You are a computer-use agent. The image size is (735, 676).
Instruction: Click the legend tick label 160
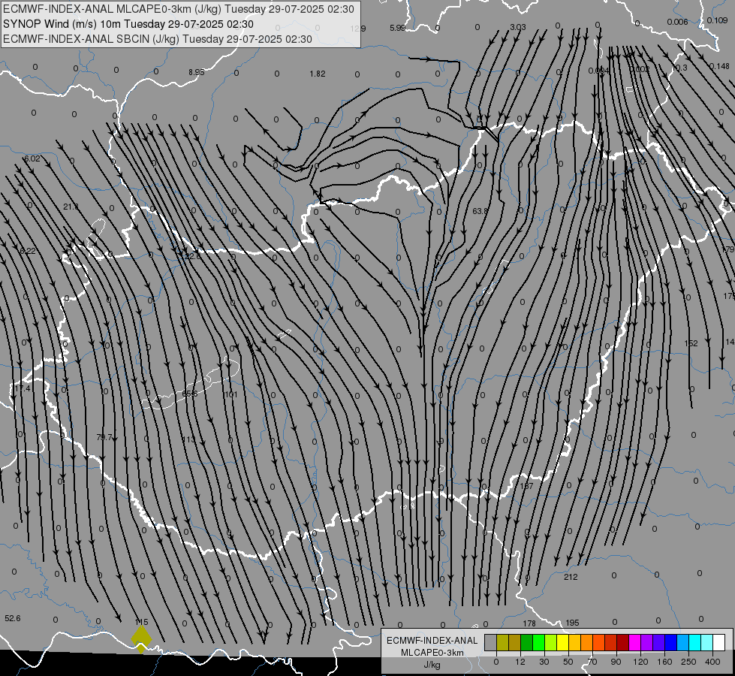click(664, 662)
